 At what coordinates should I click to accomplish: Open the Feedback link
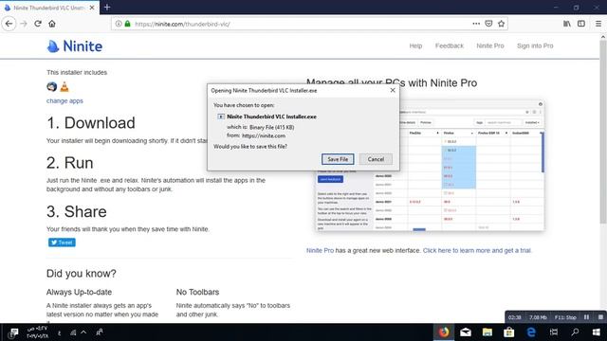[x=449, y=45]
